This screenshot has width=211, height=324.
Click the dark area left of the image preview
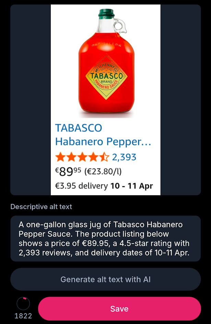click(x=30, y=100)
